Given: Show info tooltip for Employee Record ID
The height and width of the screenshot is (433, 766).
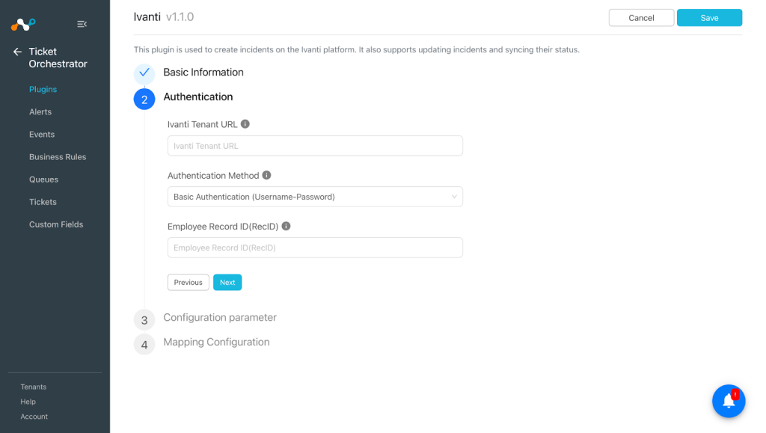Looking at the screenshot, I should click(287, 226).
